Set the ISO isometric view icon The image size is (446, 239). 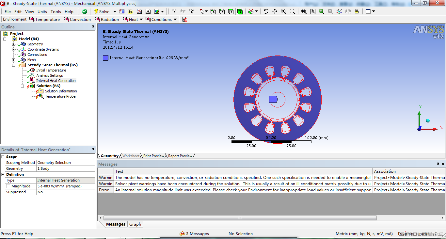tap(339, 11)
